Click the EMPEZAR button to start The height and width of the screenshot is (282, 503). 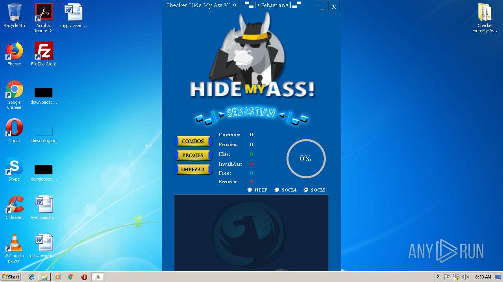click(193, 170)
